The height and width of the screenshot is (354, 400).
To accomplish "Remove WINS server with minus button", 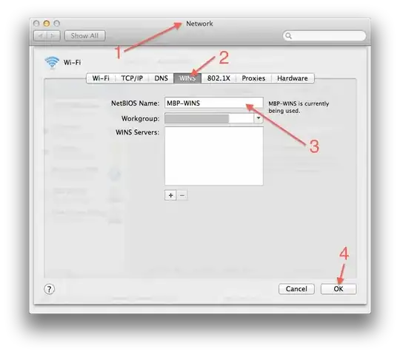I will pos(182,195).
